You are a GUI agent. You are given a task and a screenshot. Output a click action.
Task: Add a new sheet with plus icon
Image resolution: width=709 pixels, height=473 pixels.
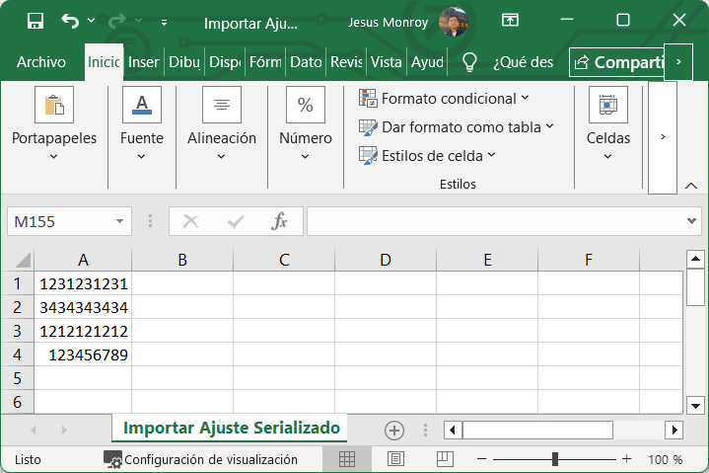(394, 430)
